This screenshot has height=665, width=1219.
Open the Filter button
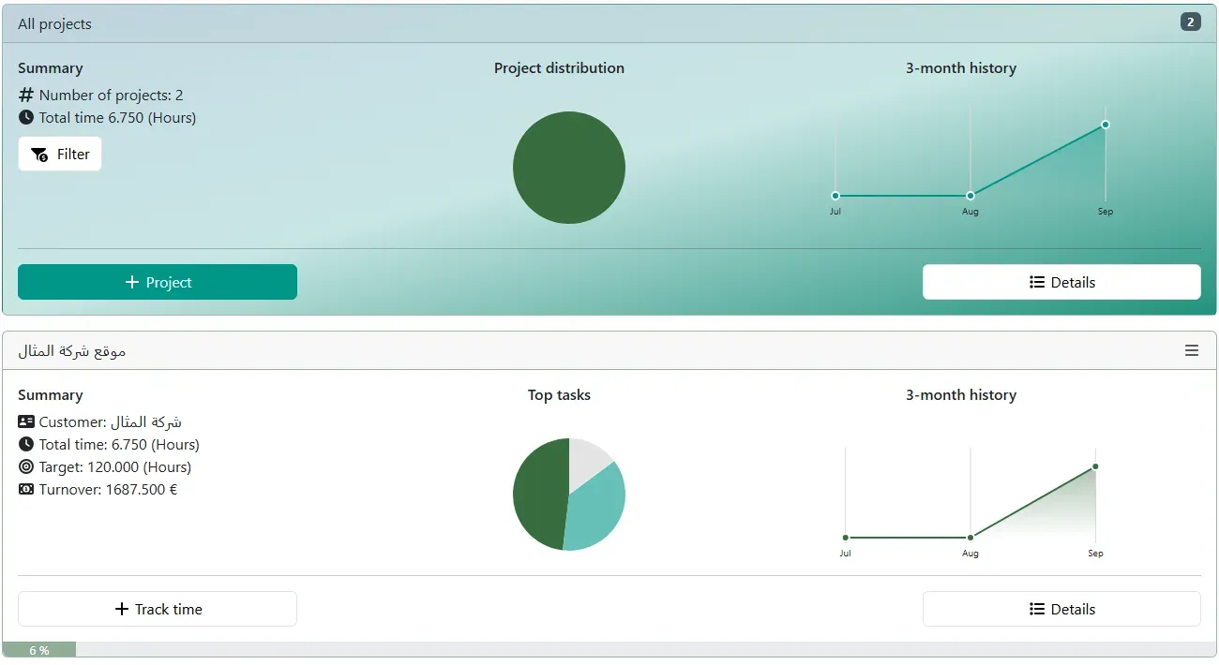coord(60,155)
